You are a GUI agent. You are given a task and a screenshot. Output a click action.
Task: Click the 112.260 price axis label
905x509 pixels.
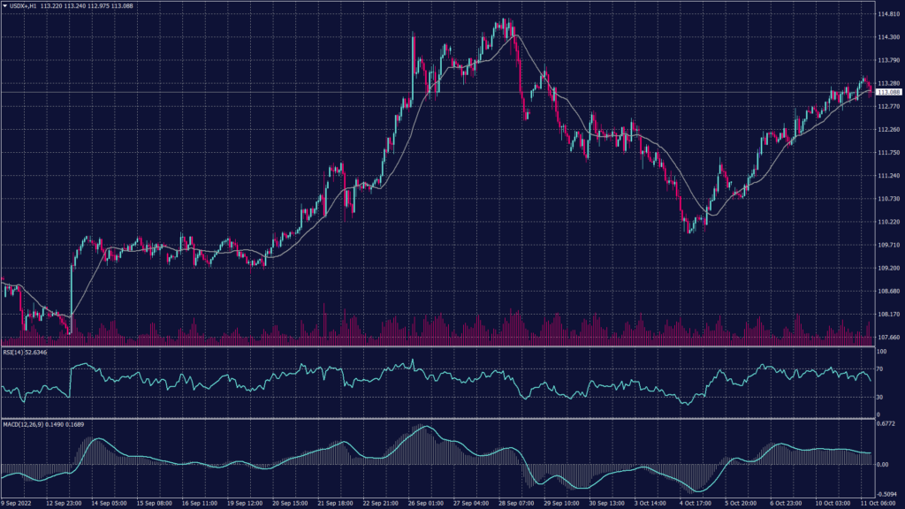point(887,130)
